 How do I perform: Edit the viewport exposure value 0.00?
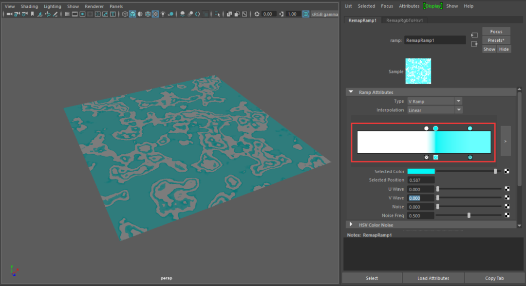tap(268, 14)
